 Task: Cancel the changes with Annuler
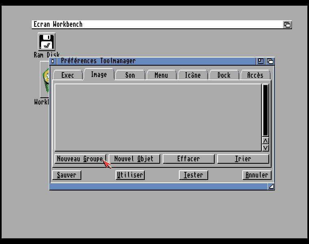point(257,175)
